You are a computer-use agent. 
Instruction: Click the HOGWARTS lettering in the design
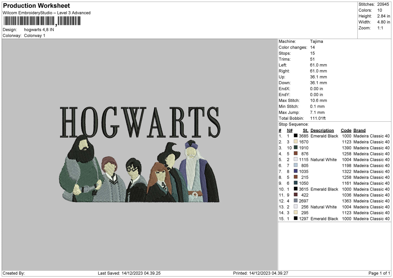coord(140,122)
